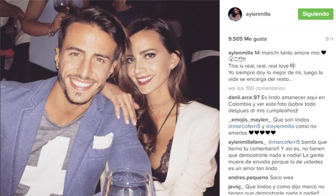This screenshot has height=196, width=336.
Task: Visit javisj_ commenter profile
Action: pyautogui.click(x=236, y=186)
